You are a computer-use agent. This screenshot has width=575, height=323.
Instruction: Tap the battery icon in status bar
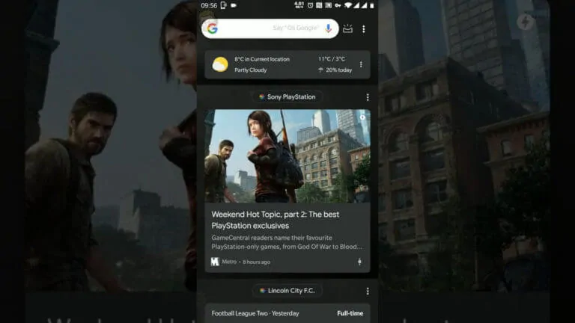click(x=372, y=5)
